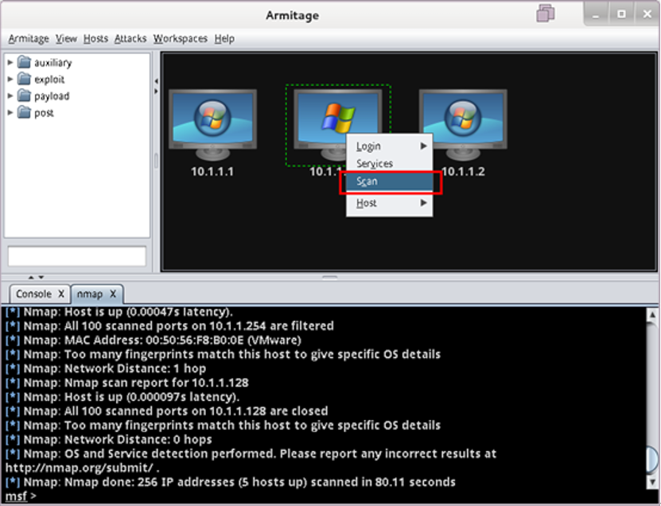This screenshot has height=506, width=661.
Task: Click the exploit folder icon
Action: coord(24,79)
